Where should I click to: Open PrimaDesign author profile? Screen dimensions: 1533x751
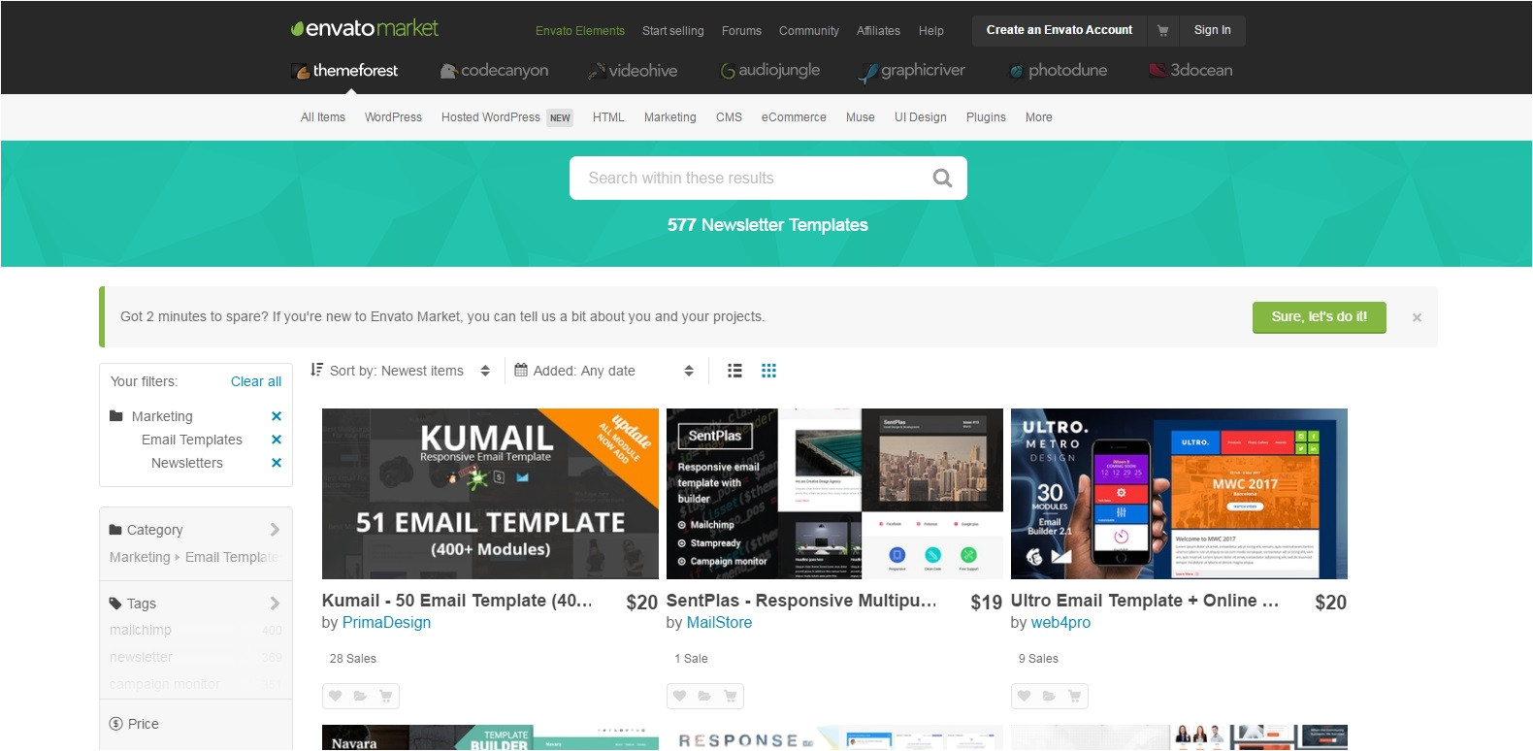pos(386,623)
